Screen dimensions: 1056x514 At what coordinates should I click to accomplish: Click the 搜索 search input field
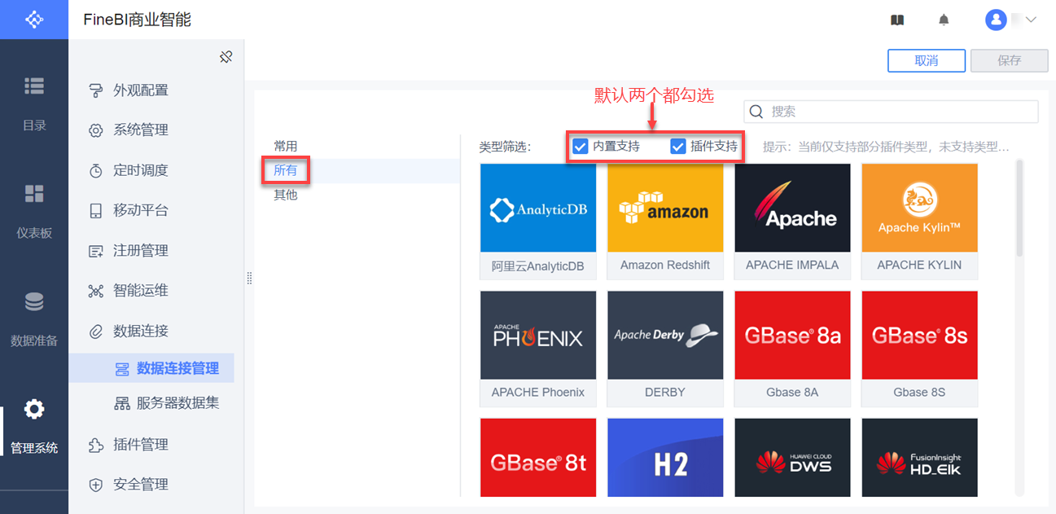coord(891,112)
